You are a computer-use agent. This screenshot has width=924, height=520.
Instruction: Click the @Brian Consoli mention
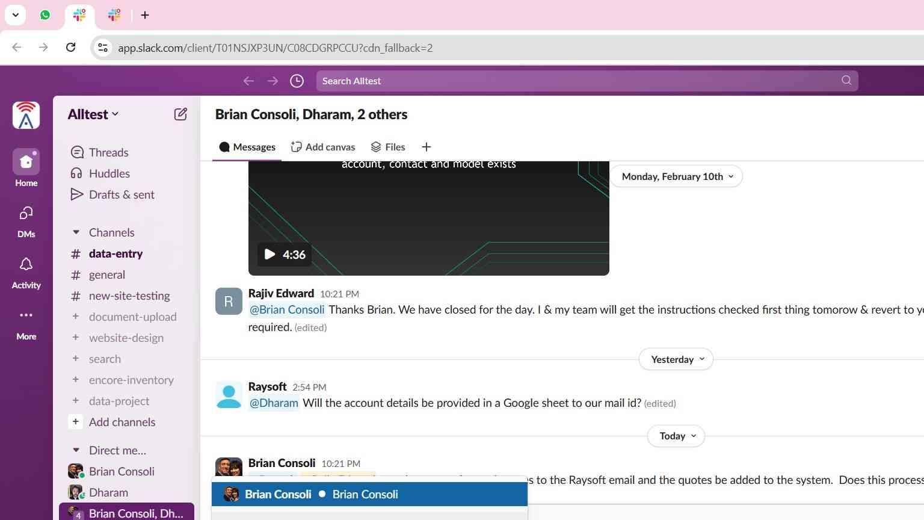[287, 309]
